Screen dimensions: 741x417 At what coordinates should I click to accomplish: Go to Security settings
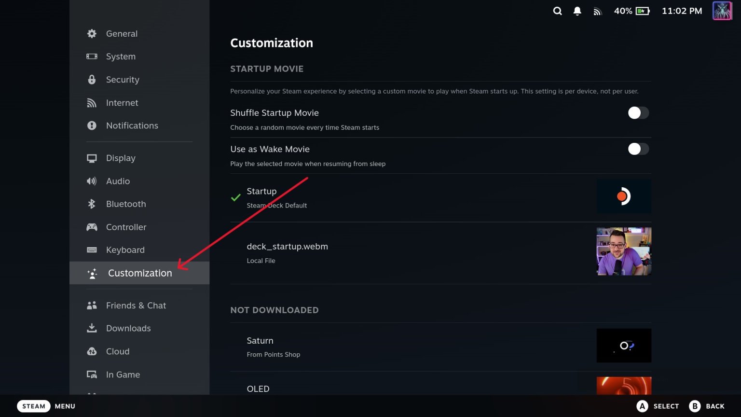pos(139,80)
